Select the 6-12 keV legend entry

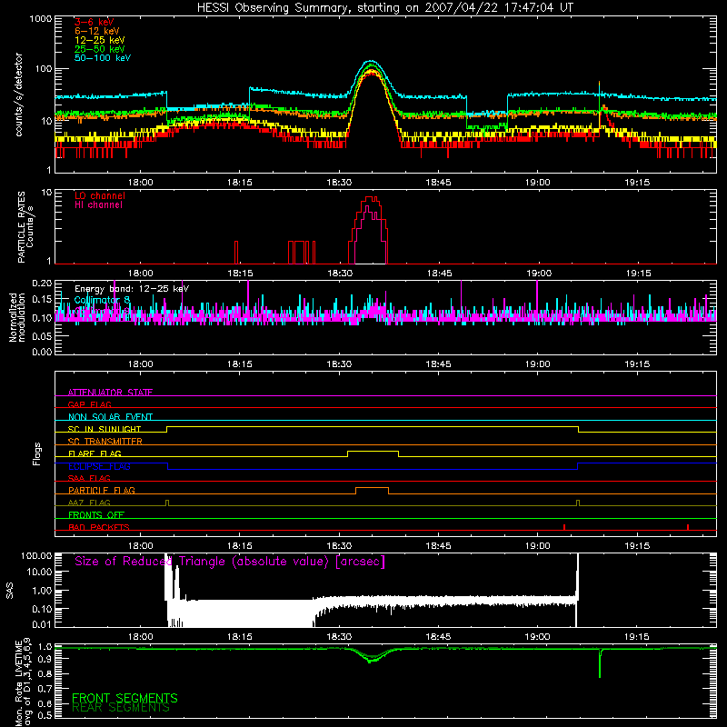96,31
